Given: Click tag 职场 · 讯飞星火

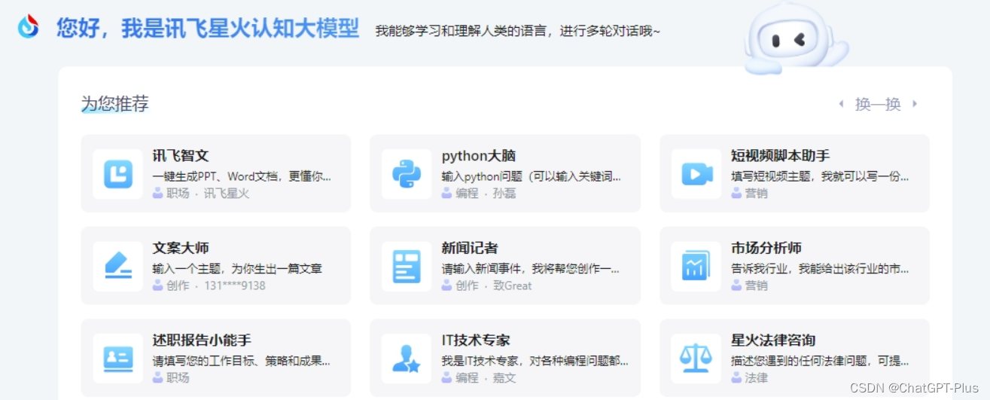Looking at the screenshot, I should coord(208,193).
